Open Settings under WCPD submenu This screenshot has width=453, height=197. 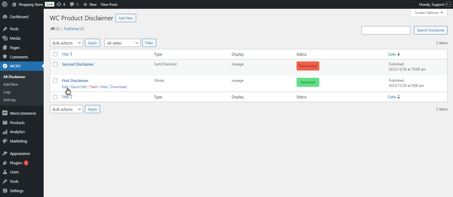10,100
